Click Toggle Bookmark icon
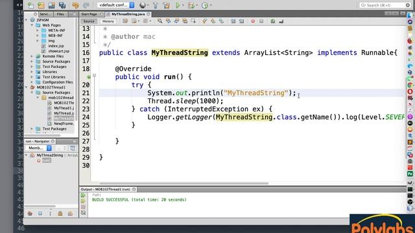The width and height of the screenshot is (415, 233). (222, 21)
